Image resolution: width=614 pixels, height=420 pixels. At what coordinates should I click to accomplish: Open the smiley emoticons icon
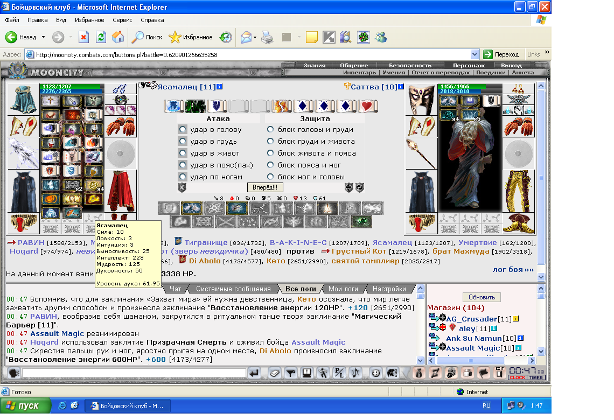pos(375,373)
